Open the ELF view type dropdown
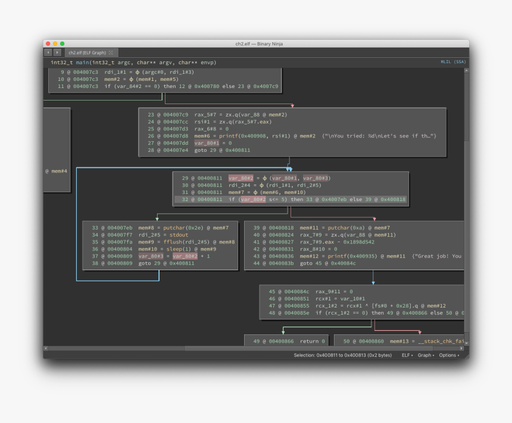This screenshot has height=423, width=512. point(407,355)
